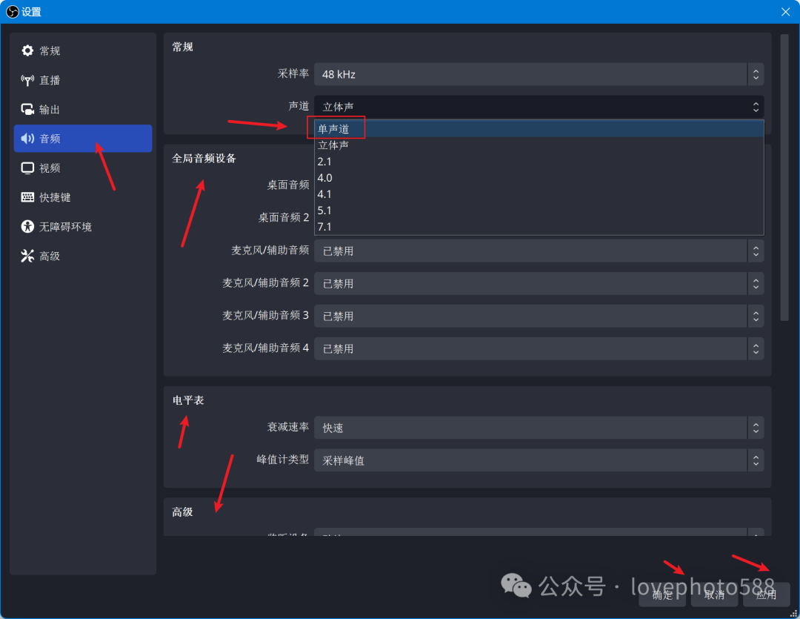The height and width of the screenshot is (619, 800).
Task: Click the Hotkeys (快捷键) keyboard icon
Action: coord(27,197)
